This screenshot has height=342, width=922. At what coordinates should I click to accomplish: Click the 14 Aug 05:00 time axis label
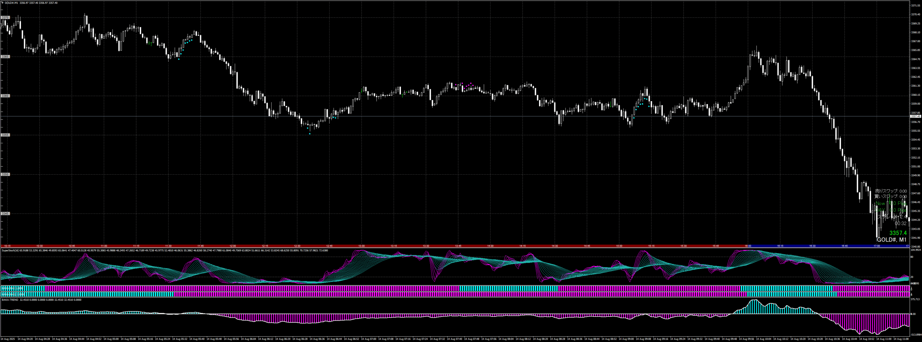click(x=111, y=339)
